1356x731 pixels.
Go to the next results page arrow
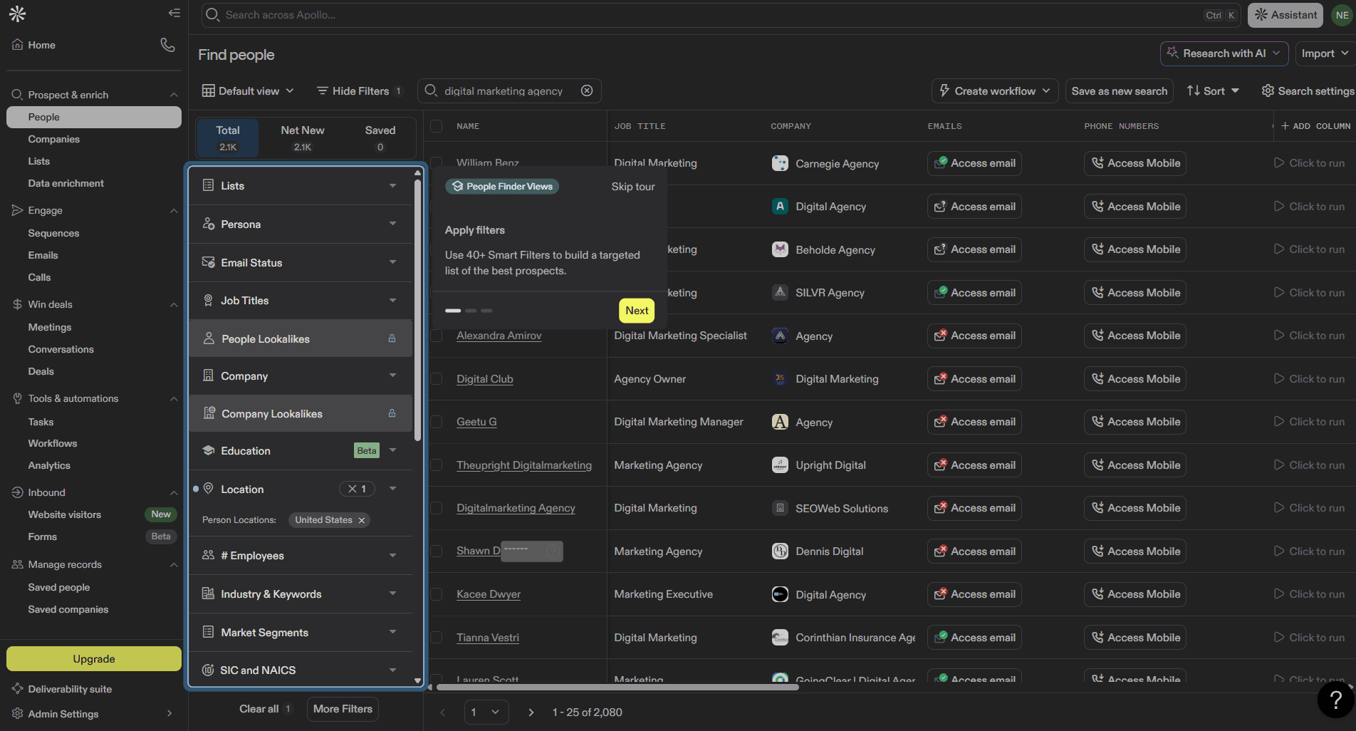pos(531,712)
